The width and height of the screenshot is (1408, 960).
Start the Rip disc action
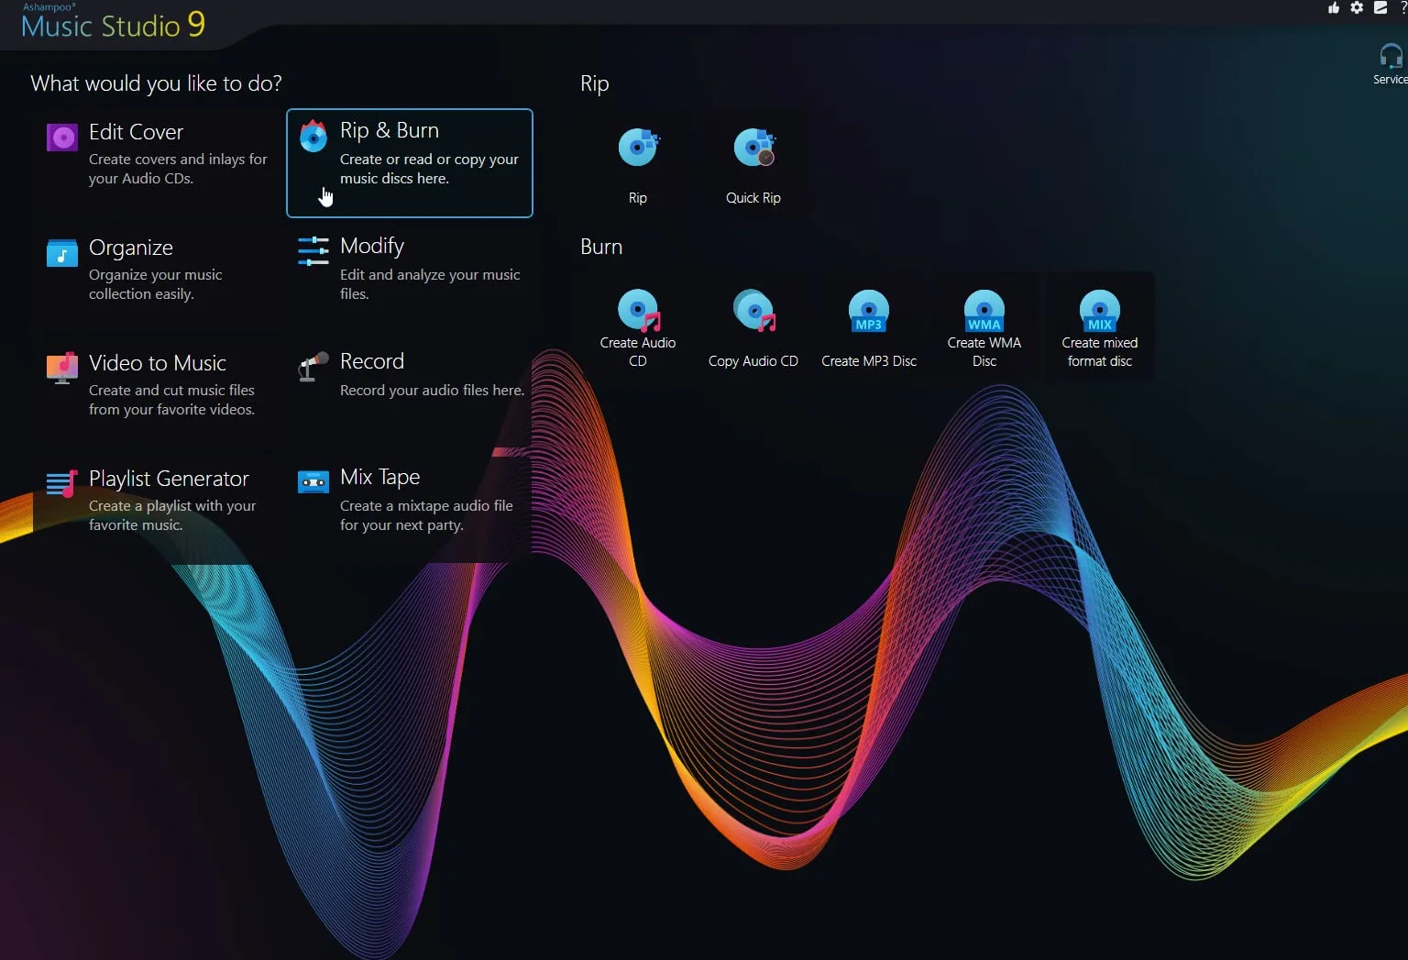(638, 163)
